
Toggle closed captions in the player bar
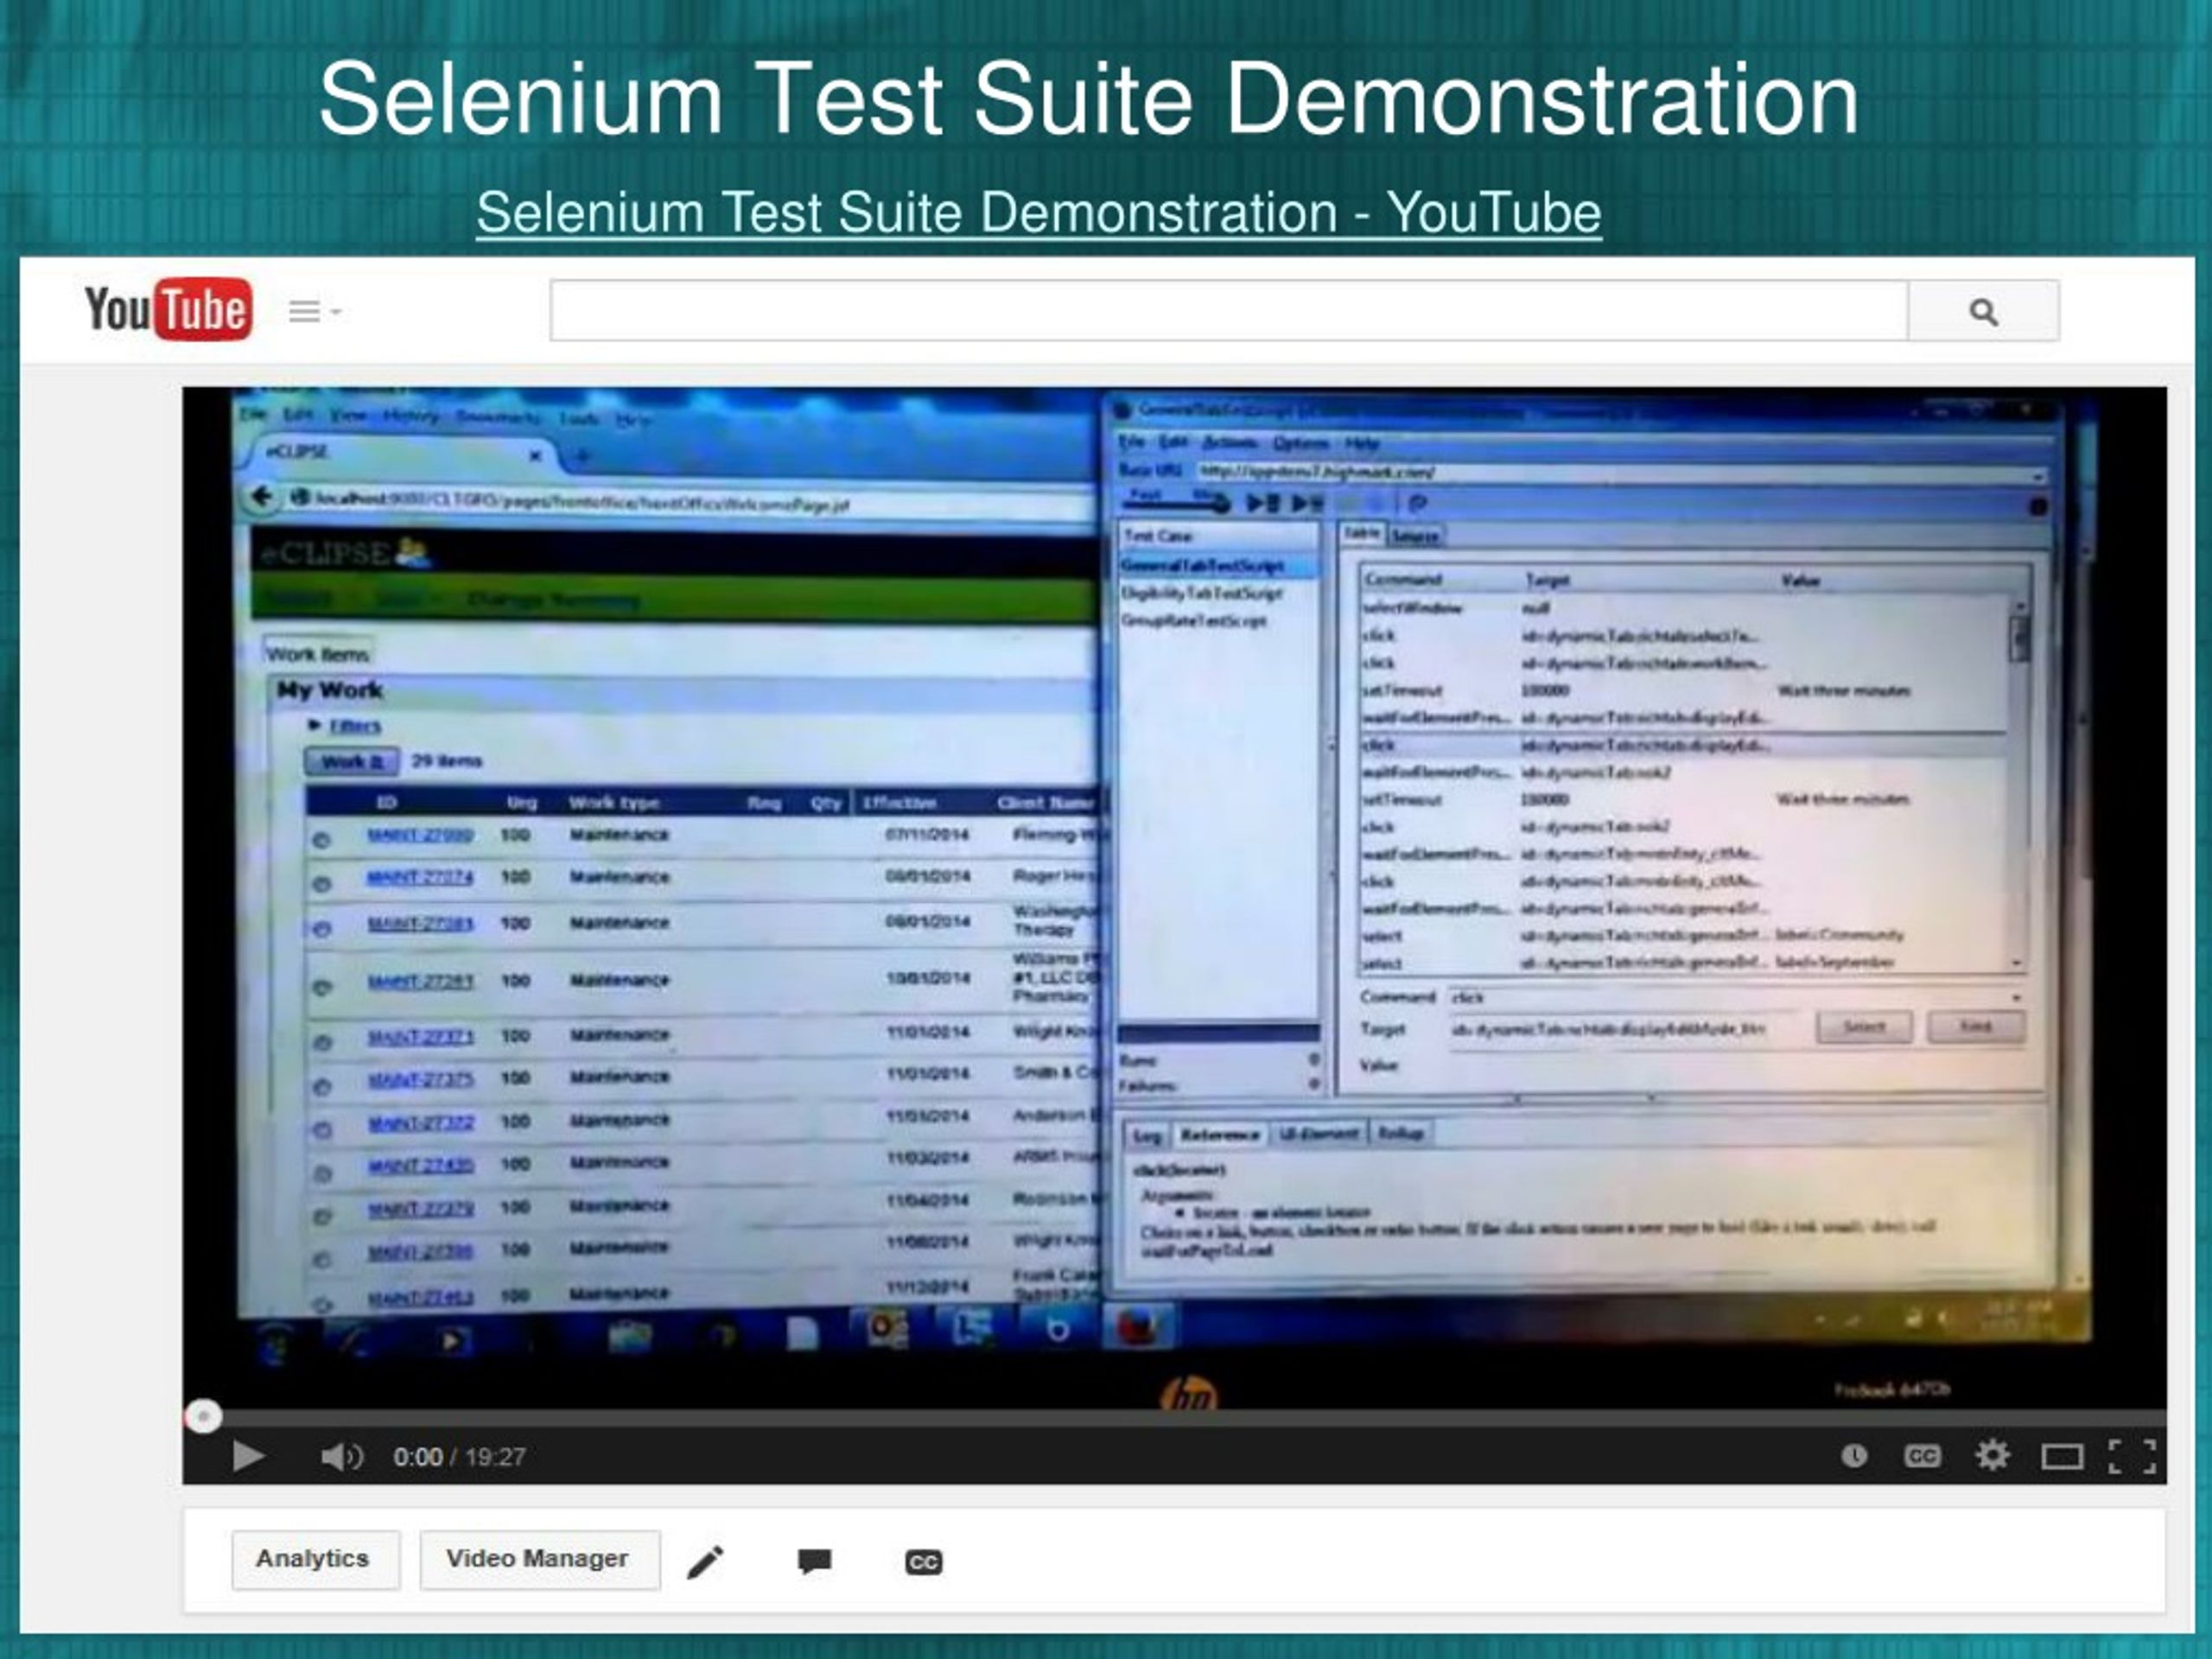[x=1922, y=1456]
